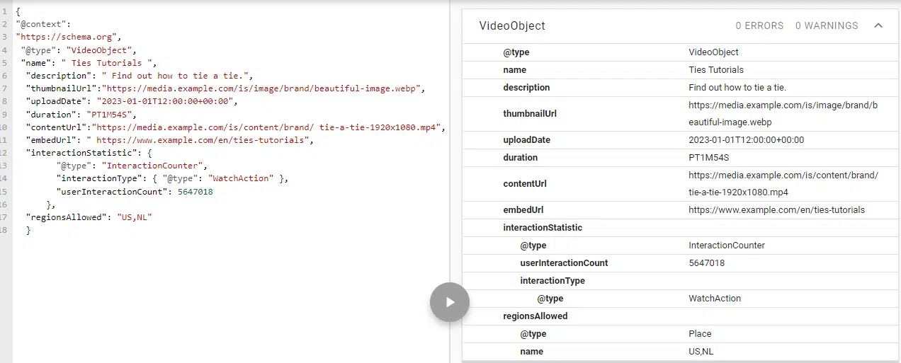The image size is (901, 363).
Task: Run the validation with the play button
Action: [450, 302]
